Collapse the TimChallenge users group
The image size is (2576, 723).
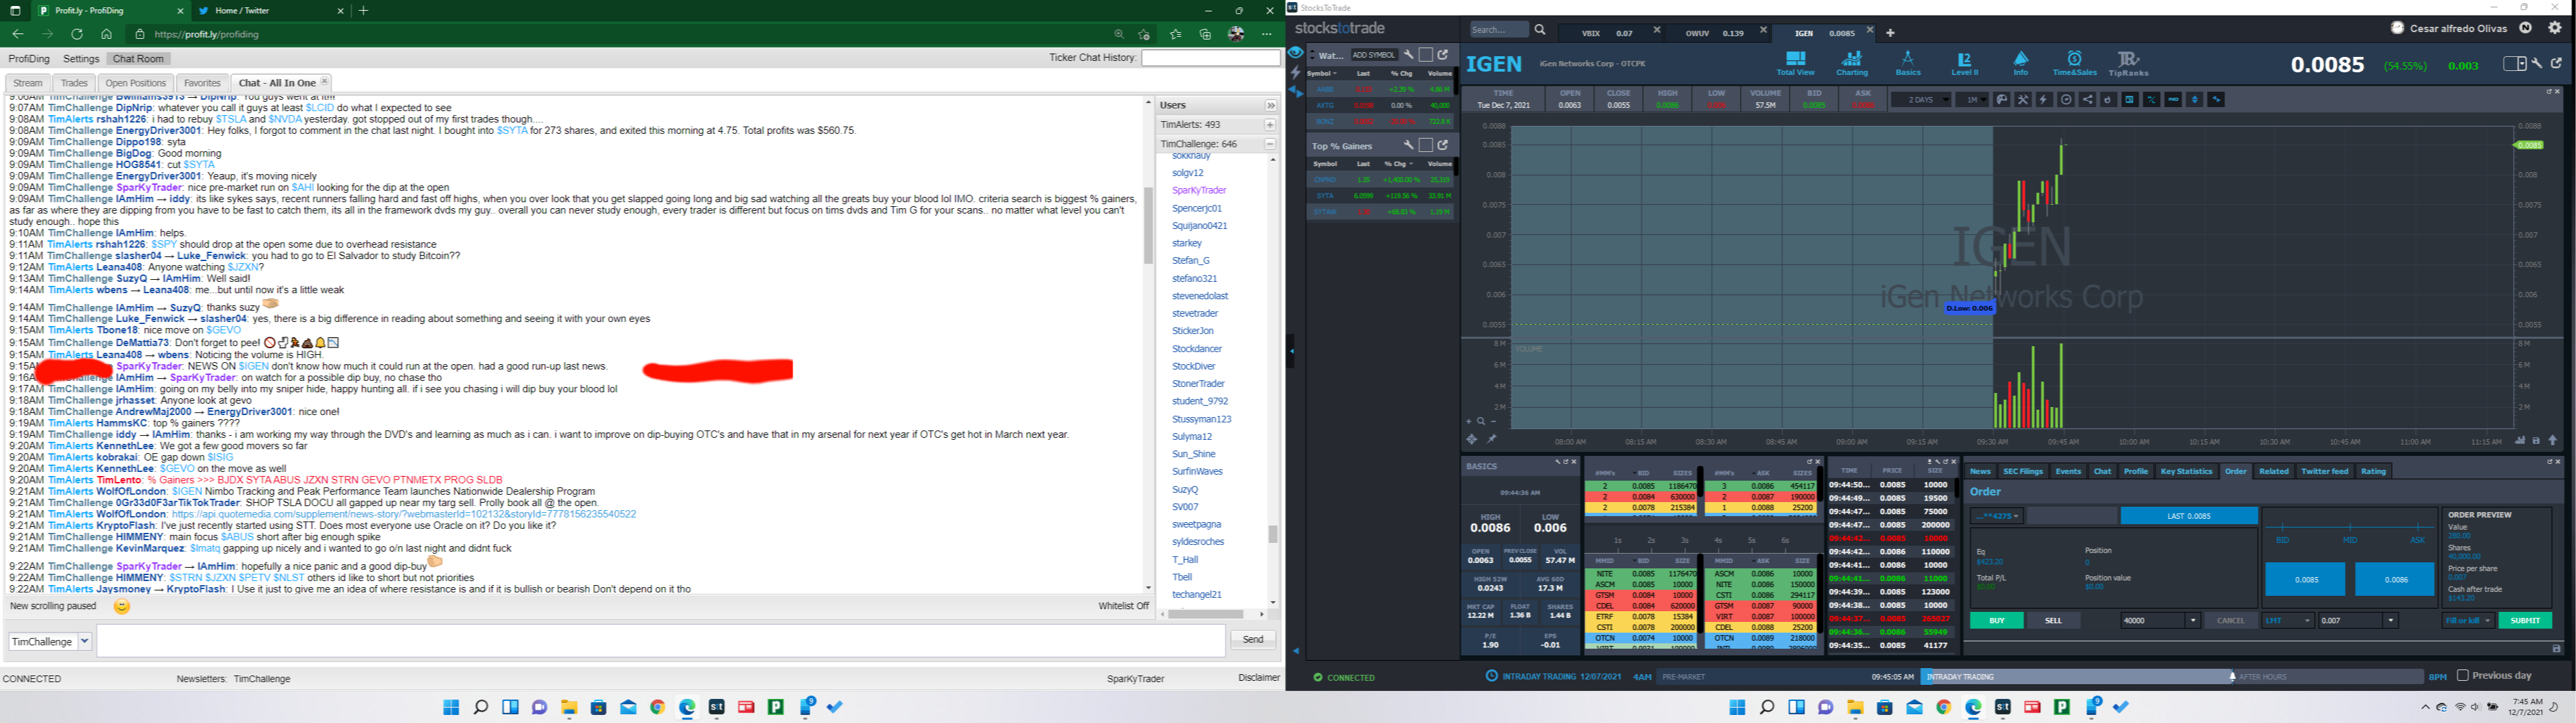[1270, 144]
